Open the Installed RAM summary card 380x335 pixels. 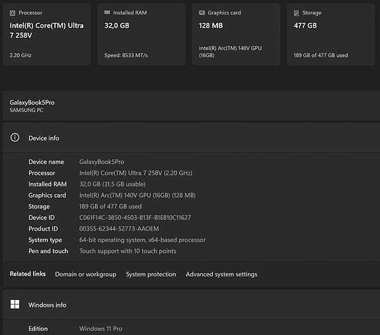[x=141, y=34]
